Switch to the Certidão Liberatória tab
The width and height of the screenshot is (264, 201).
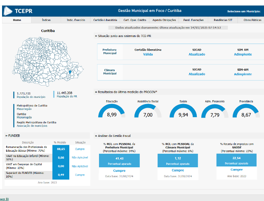[x=105, y=20]
